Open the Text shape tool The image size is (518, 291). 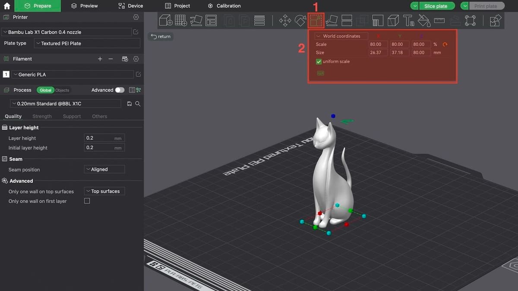coord(409,20)
